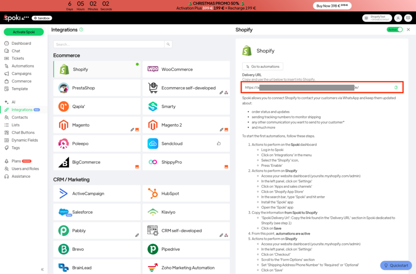The height and width of the screenshot is (274, 416).
Task: Click into the integrations search field
Action: pyautogui.click(x=109, y=44)
